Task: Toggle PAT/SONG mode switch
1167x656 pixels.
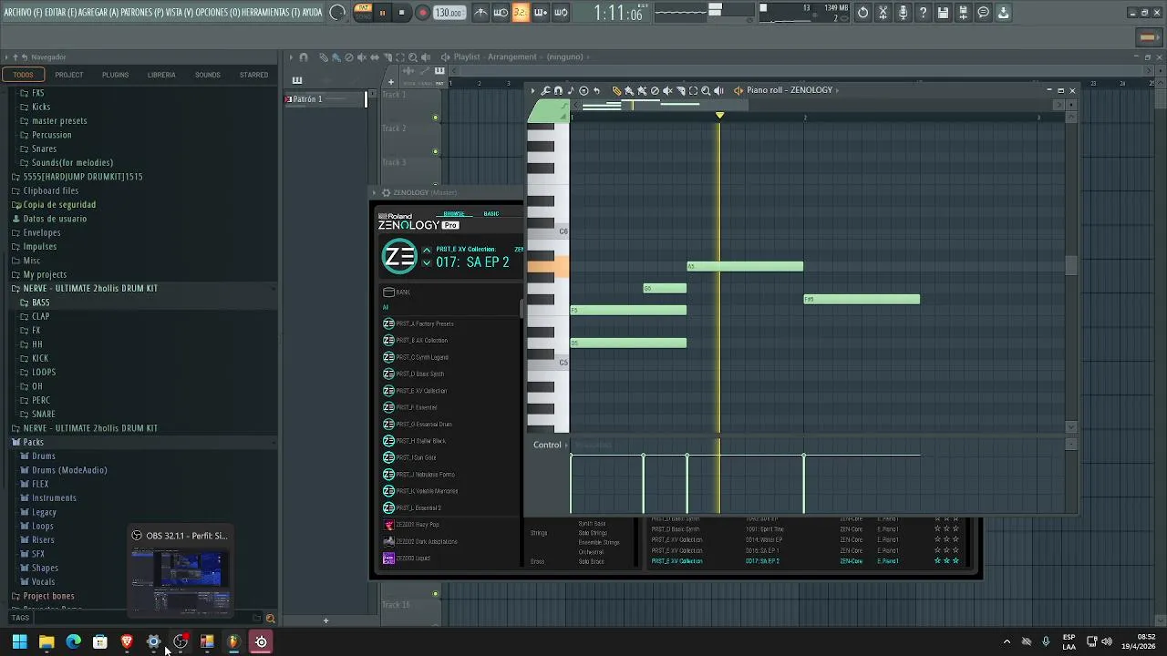Action: click(363, 13)
